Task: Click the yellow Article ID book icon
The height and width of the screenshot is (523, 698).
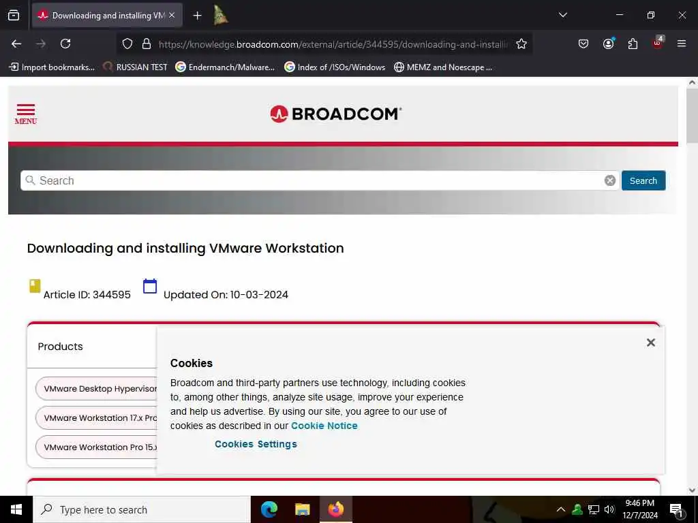Action: coord(35,286)
